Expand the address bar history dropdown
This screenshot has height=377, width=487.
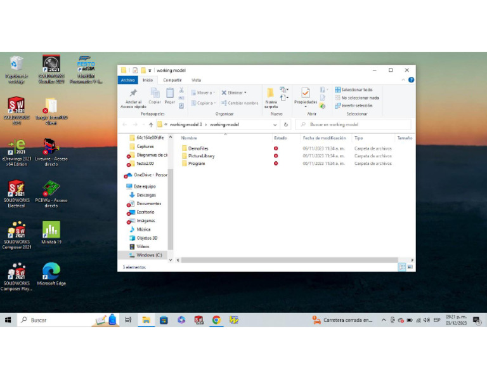pos(275,125)
